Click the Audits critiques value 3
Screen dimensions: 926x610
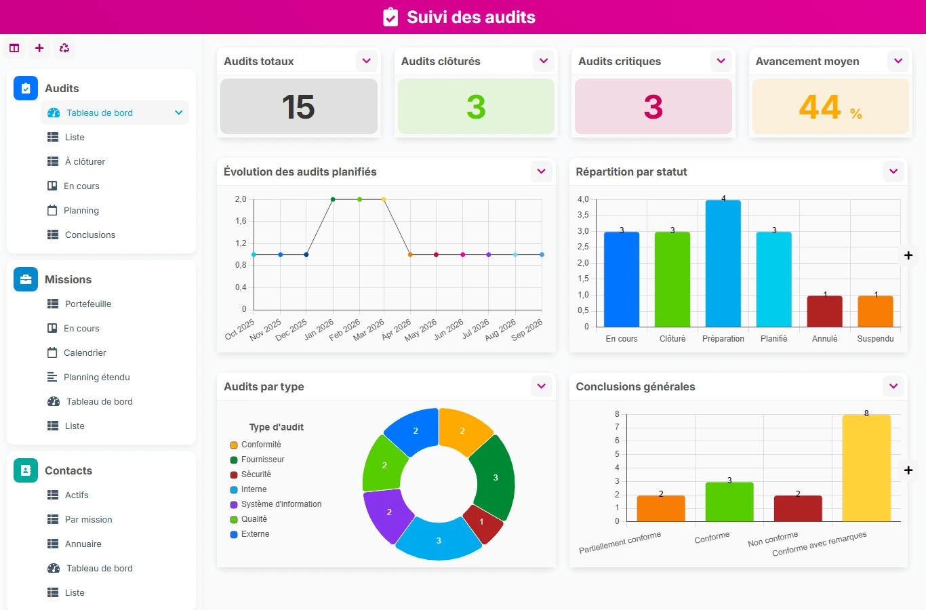[x=653, y=106]
